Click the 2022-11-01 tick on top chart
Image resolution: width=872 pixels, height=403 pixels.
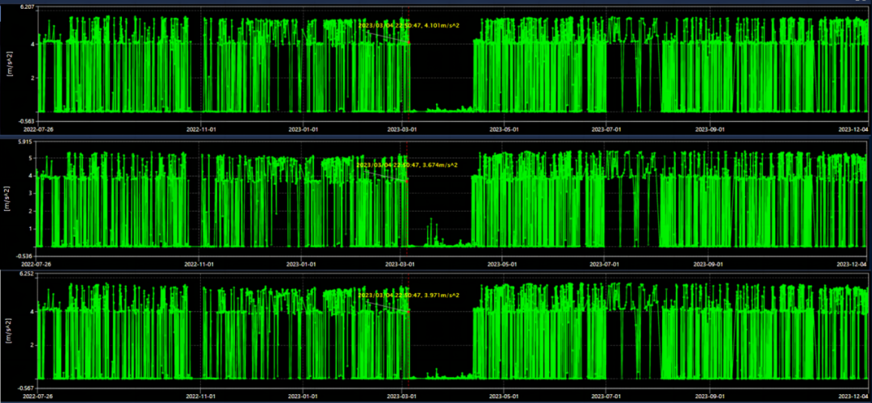203,128
